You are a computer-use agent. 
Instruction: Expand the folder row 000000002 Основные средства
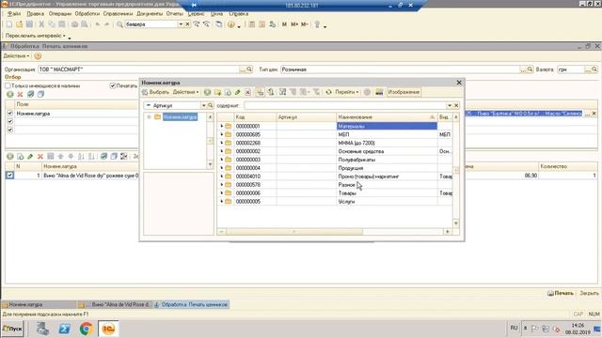[222, 151]
